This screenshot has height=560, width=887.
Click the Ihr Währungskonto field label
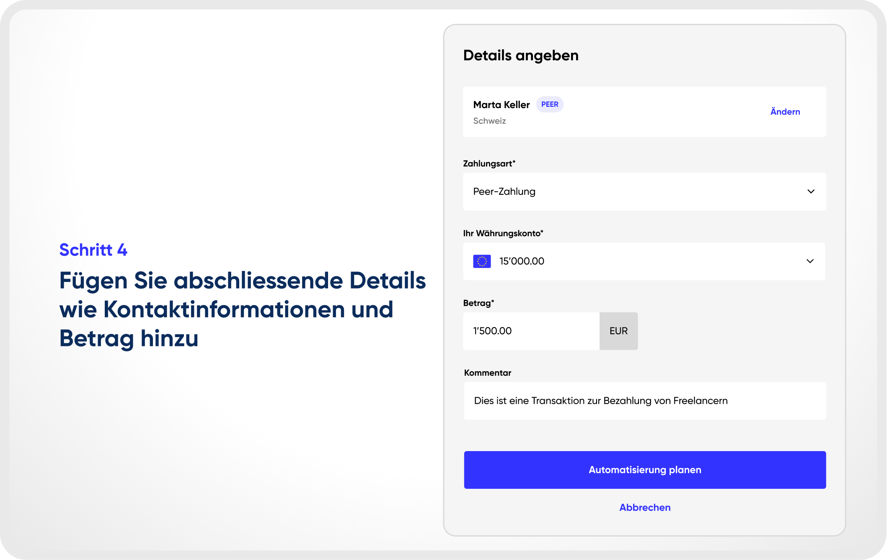point(503,233)
